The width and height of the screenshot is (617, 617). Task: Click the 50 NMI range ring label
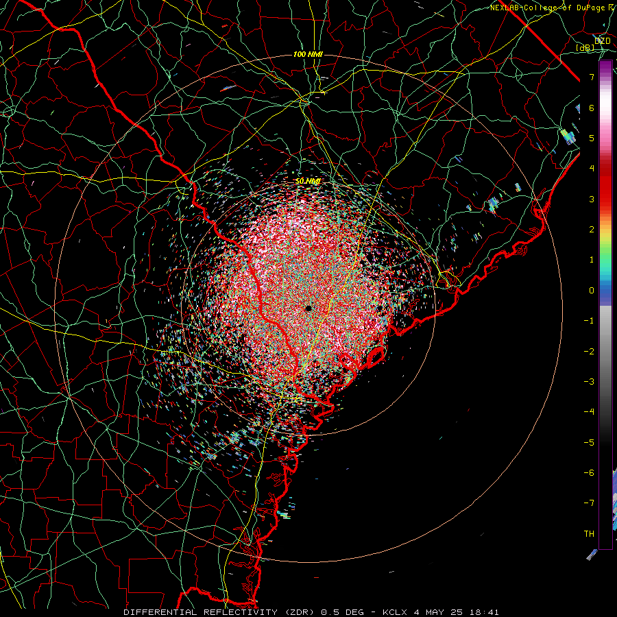tap(308, 181)
